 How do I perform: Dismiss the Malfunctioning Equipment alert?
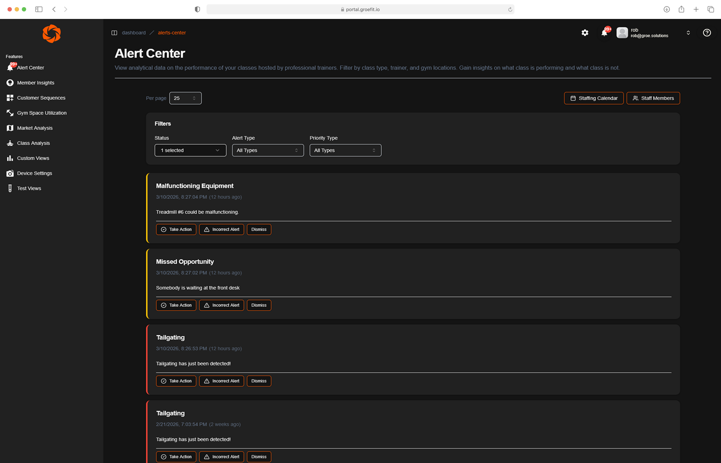pyautogui.click(x=259, y=229)
